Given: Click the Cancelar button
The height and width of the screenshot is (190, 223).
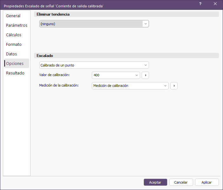Looking at the screenshot, I should (181, 182).
